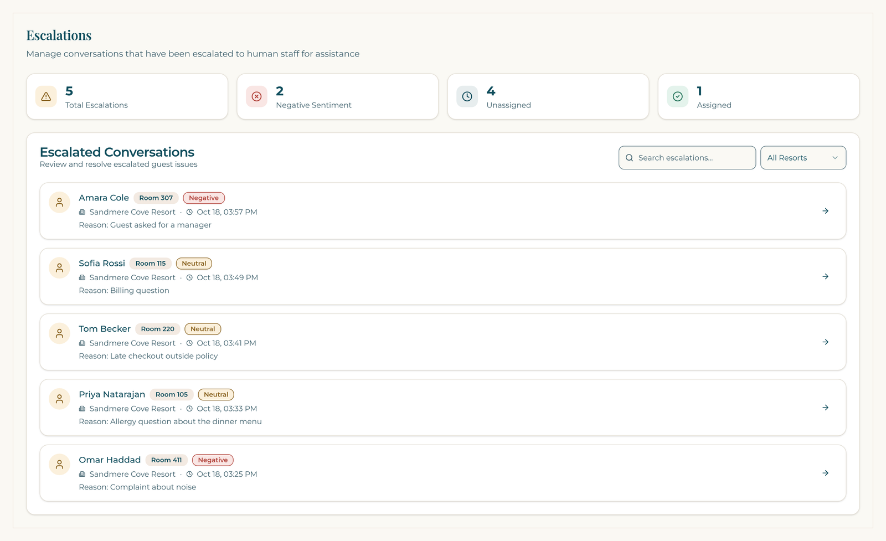Viewport: 886px width, 541px height.
Task: Click the name Priya Natarajan
Action: (x=112, y=394)
